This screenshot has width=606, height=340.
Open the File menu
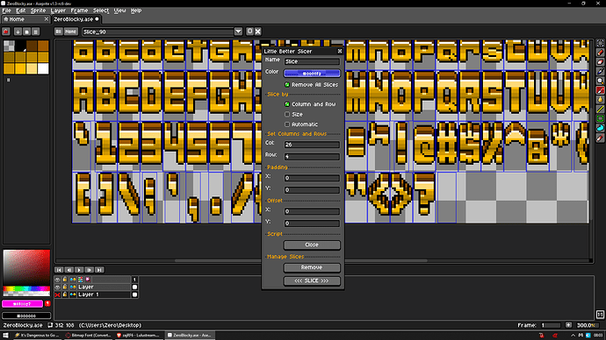tap(6, 11)
